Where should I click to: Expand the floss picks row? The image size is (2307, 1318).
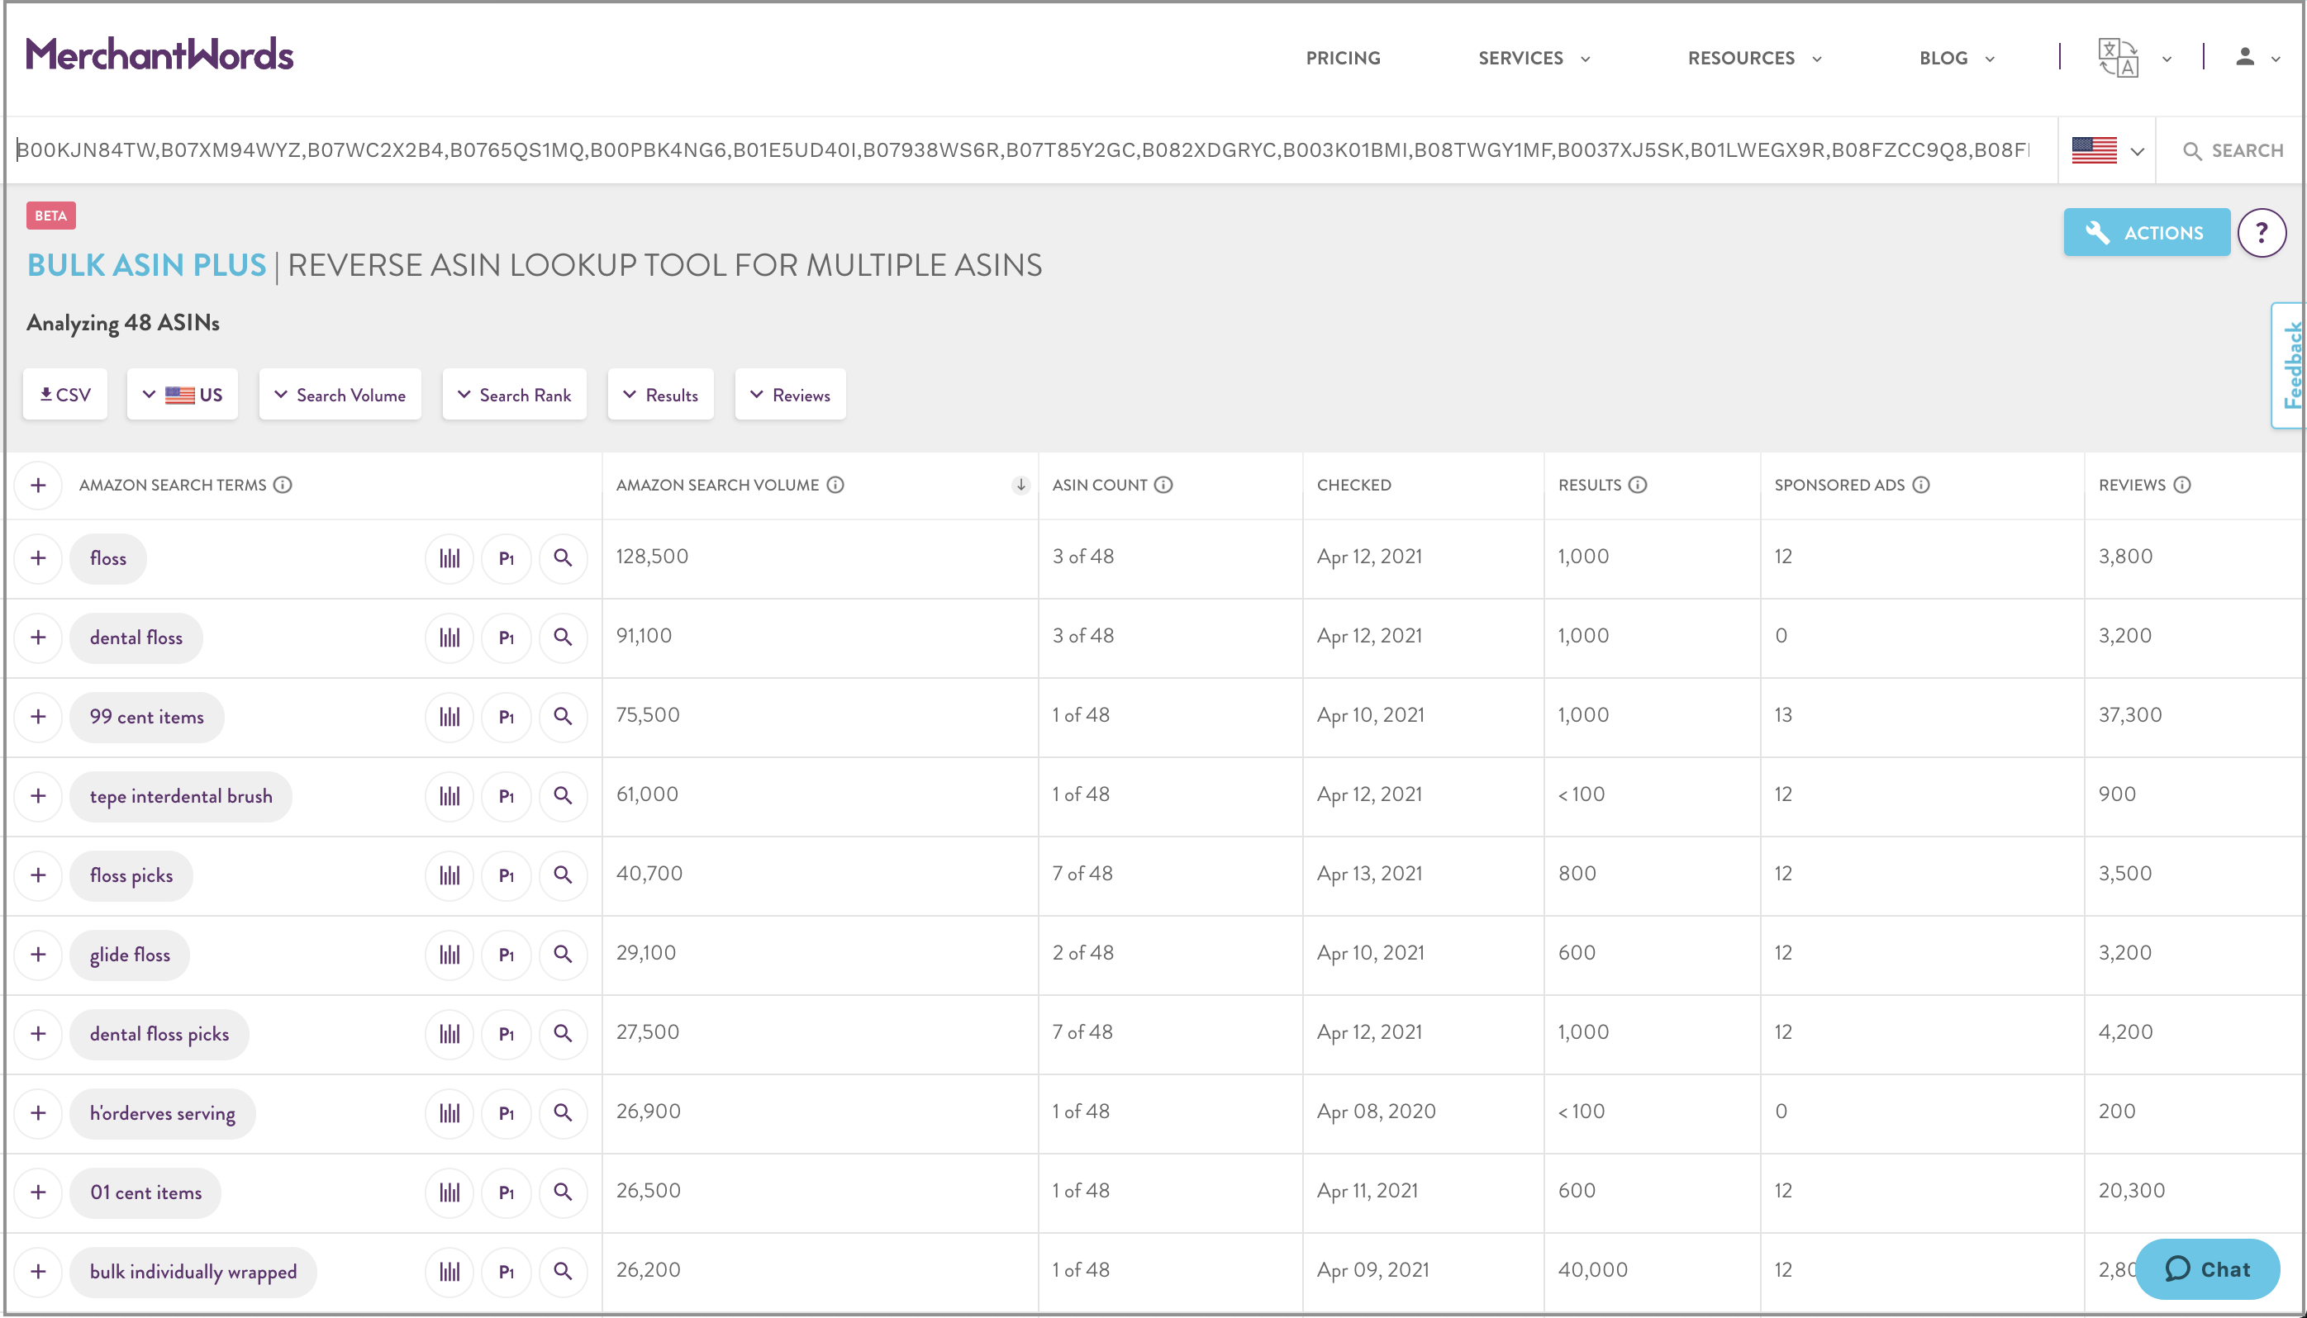38,875
